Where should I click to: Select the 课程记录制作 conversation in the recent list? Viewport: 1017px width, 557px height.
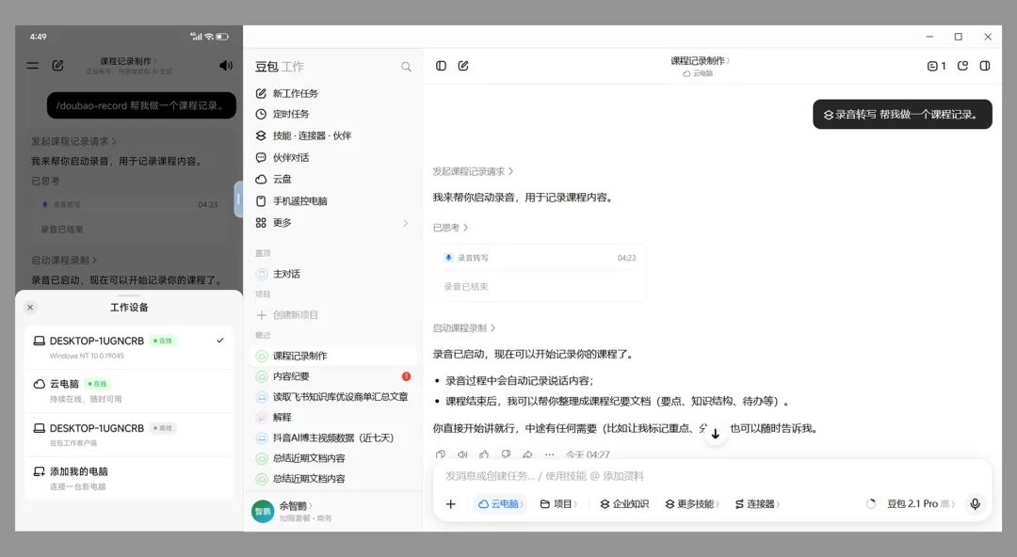tap(333, 356)
